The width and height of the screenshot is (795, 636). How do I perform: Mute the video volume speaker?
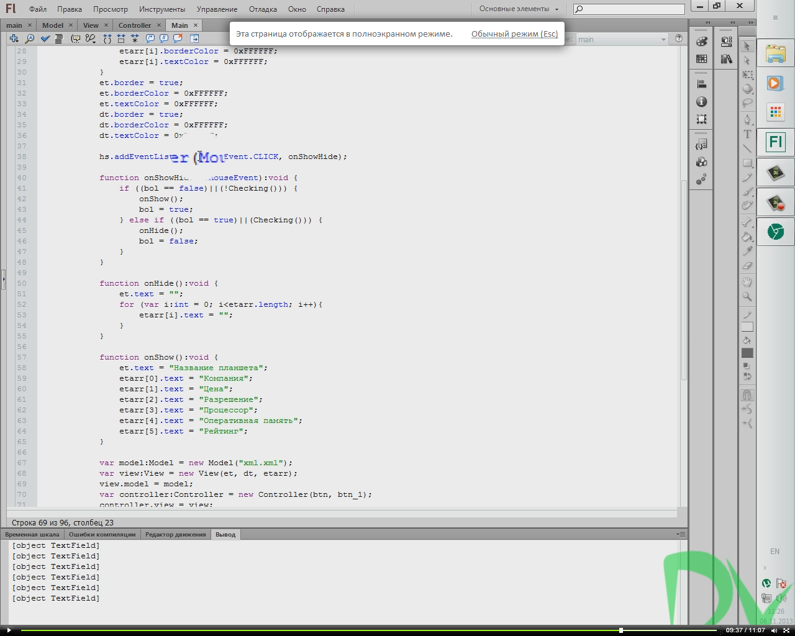774,630
